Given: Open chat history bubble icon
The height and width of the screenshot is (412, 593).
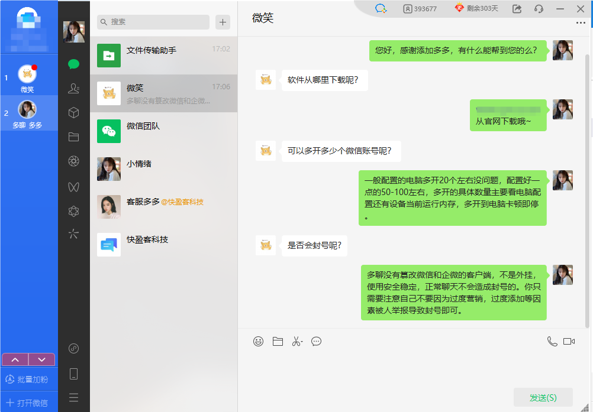Looking at the screenshot, I should (316, 342).
